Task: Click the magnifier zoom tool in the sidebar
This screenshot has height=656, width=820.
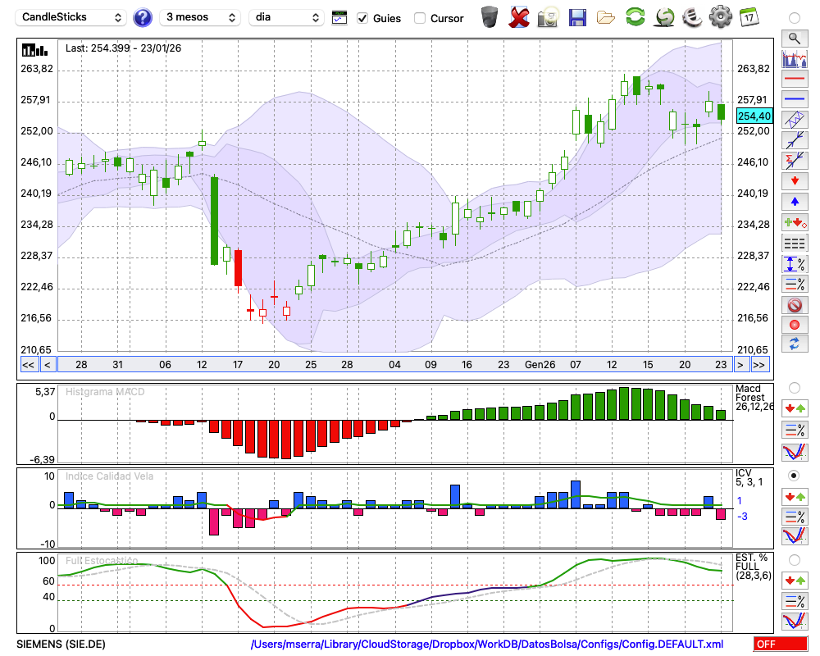Action: point(794,38)
